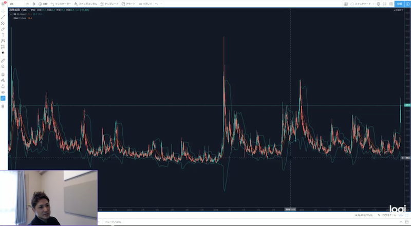The width and height of the screenshot is (411, 226).
Task: Activate the zoom-in magnifier tool
Action: [x=3, y=66]
